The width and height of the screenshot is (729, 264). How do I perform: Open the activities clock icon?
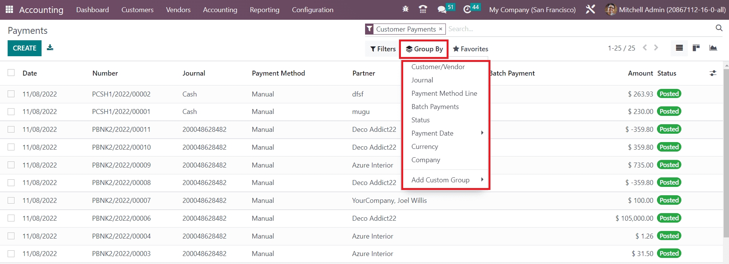click(x=467, y=9)
